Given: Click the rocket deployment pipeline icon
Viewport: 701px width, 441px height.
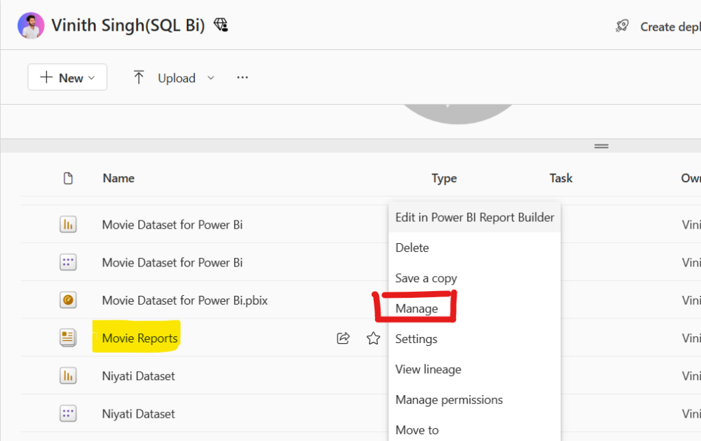Looking at the screenshot, I should (x=622, y=27).
